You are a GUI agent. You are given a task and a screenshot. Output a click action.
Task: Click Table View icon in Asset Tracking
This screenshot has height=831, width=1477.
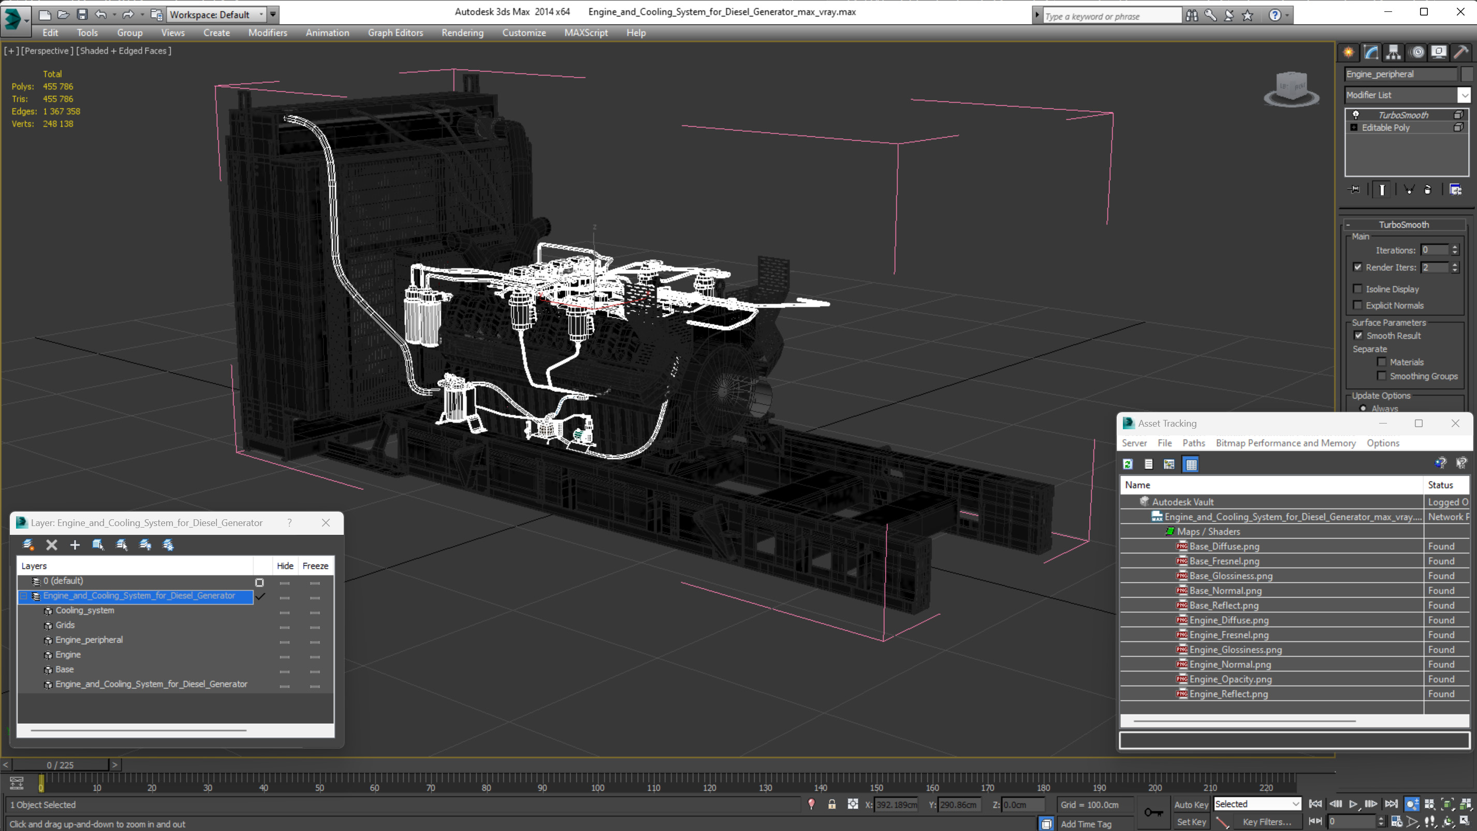click(1191, 464)
